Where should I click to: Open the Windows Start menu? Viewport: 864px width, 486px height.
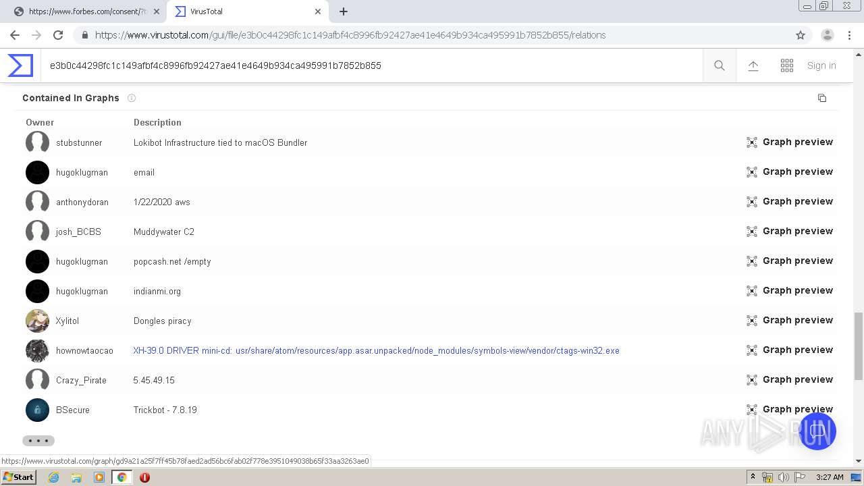click(18, 477)
